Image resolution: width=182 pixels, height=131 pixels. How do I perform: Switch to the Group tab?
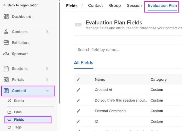point(115,5)
